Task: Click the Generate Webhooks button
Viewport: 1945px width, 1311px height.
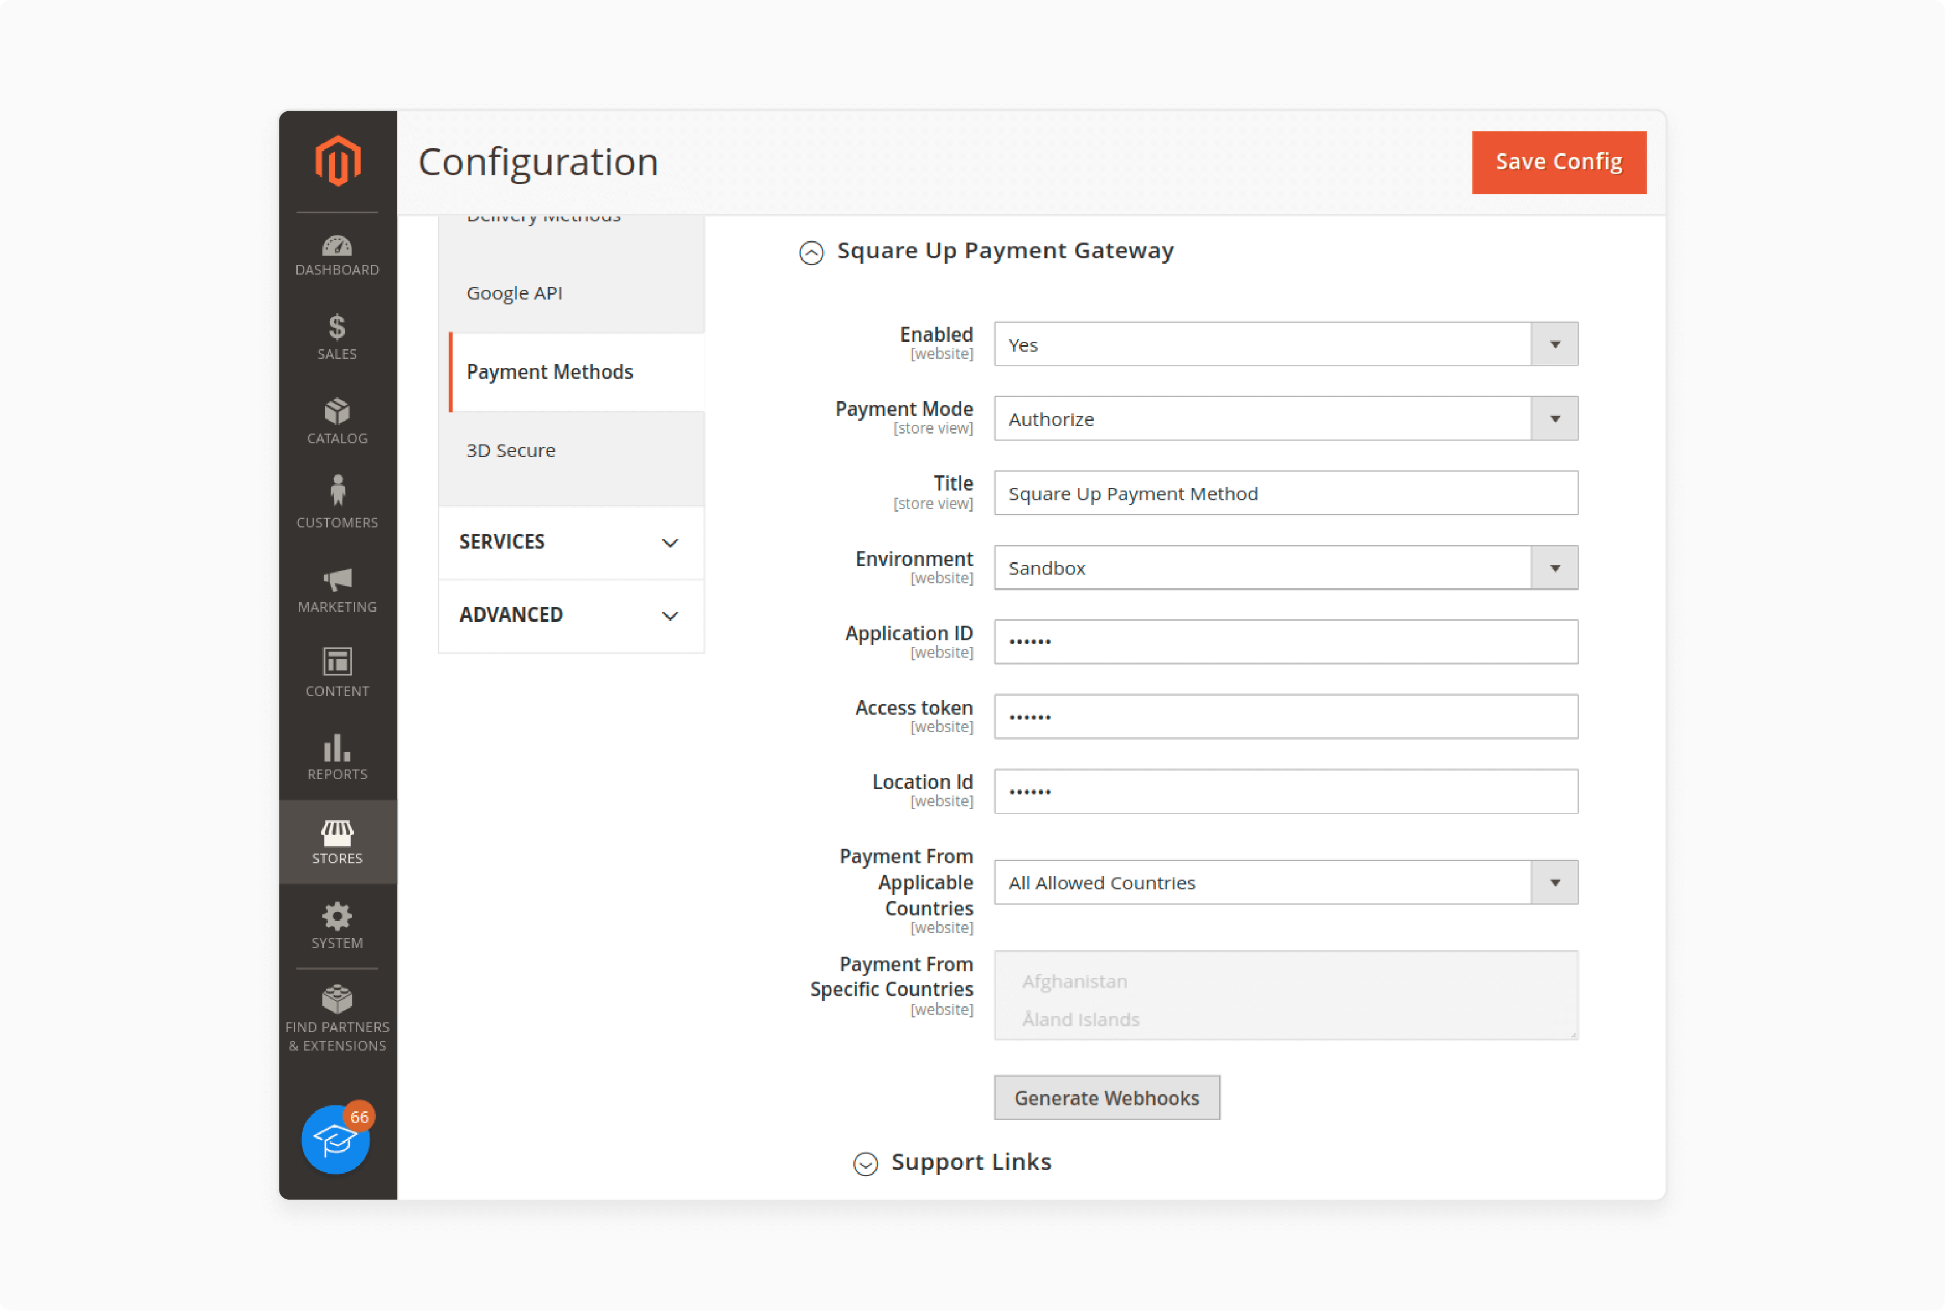Action: pyautogui.click(x=1107, y=1098)
